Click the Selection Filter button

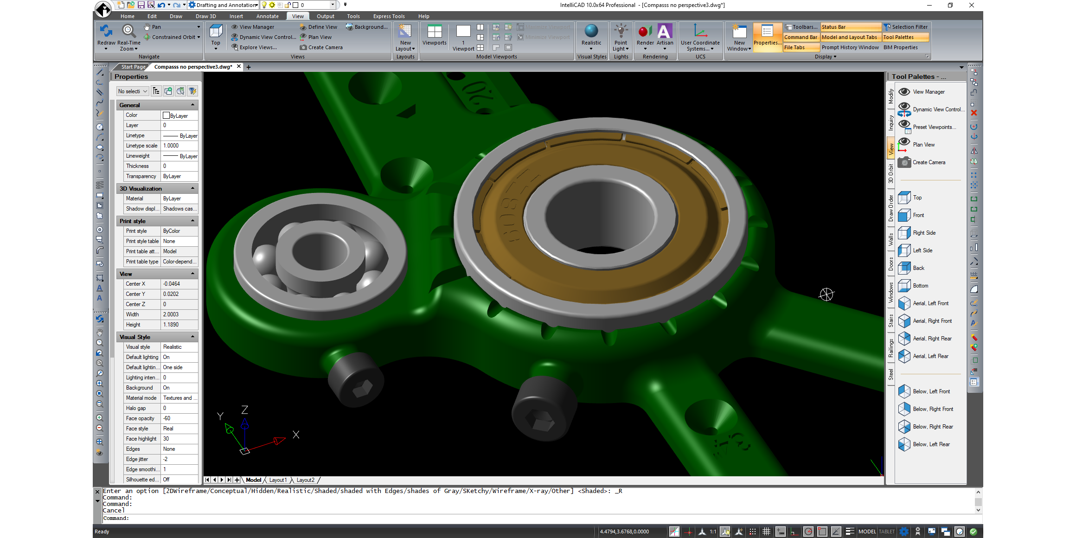pyautogui.click(x=906, y=27)
